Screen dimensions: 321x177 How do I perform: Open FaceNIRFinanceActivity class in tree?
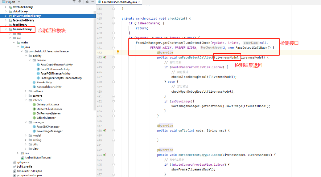click(x=55, y=69)
